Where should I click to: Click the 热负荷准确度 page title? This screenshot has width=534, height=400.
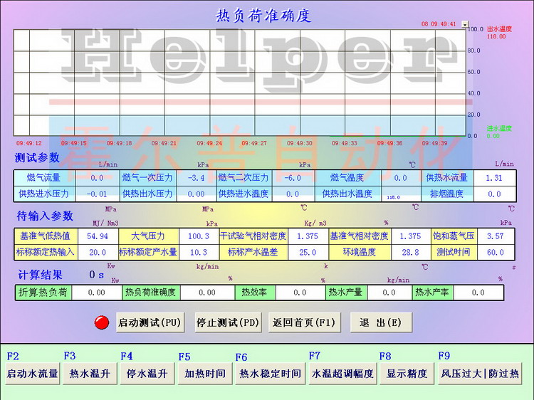263,16
